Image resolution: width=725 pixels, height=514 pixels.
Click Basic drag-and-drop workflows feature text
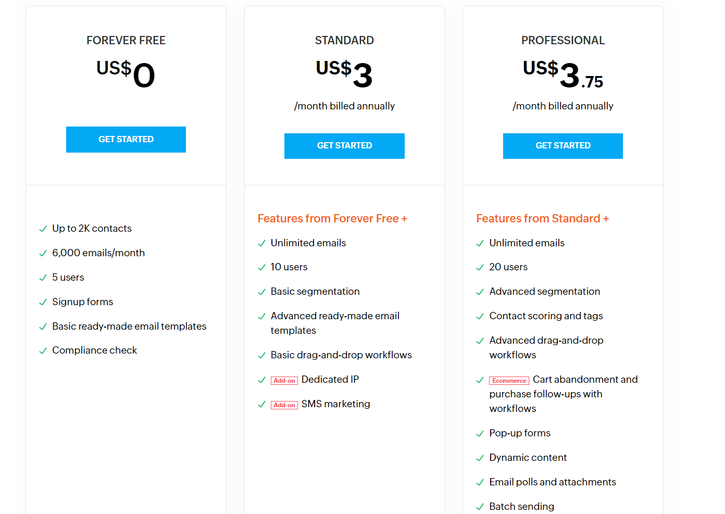[341, 355]
